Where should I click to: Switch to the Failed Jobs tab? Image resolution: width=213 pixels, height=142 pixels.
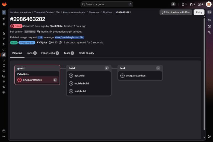coord(50,53)
